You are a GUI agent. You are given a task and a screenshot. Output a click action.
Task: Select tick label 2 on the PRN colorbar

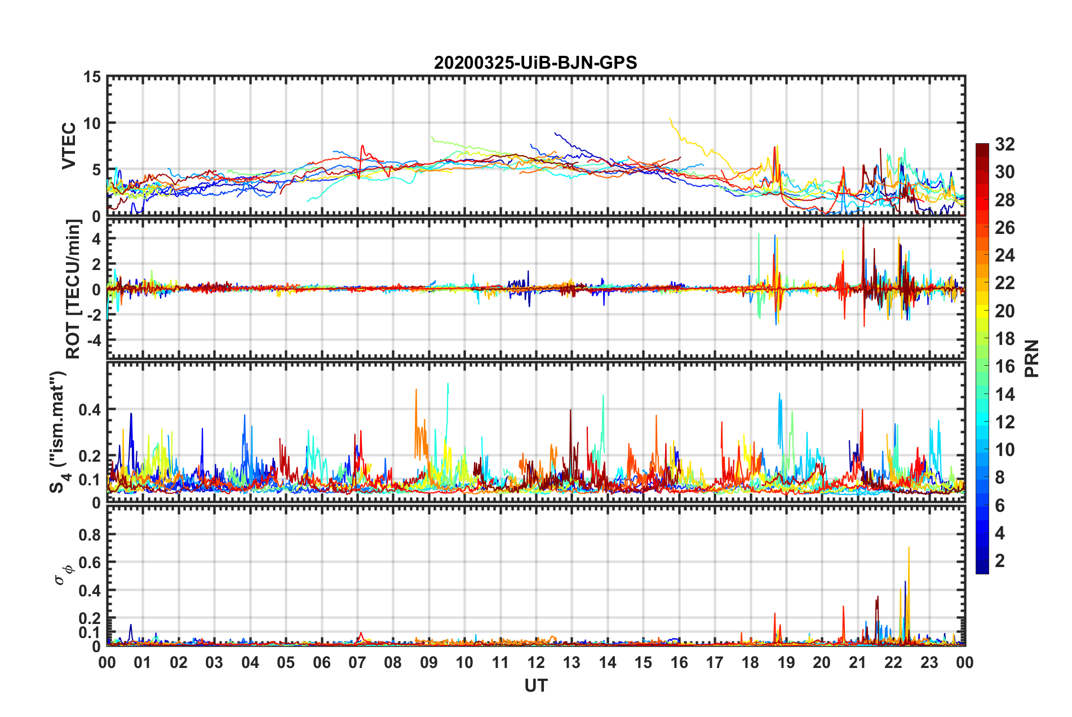click(x=1000, y=561)
